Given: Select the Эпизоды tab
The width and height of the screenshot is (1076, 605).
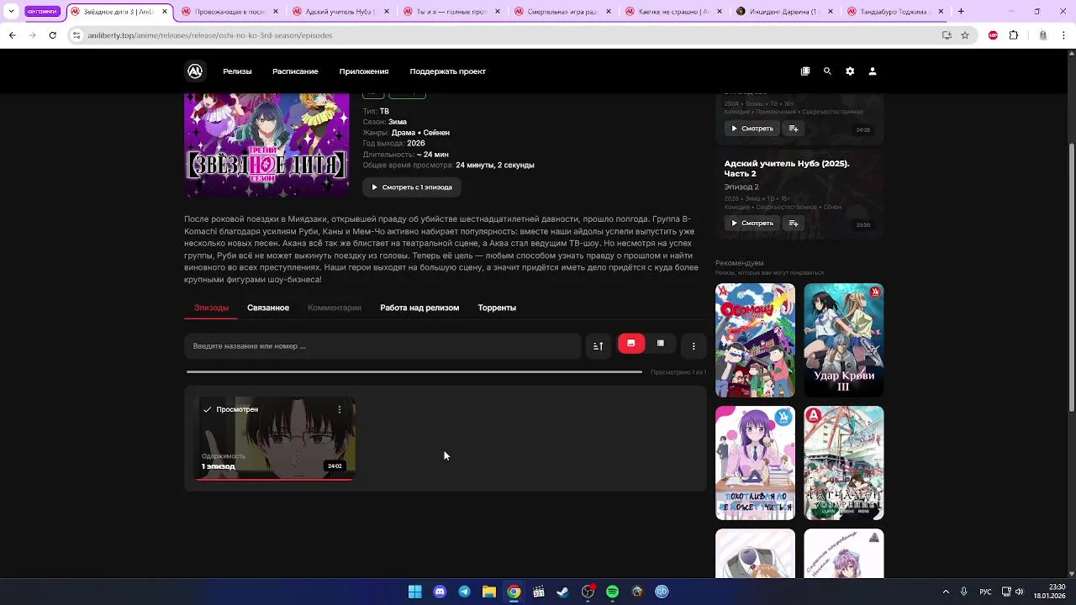Looking at the screenshot, I should pos(211,308).
